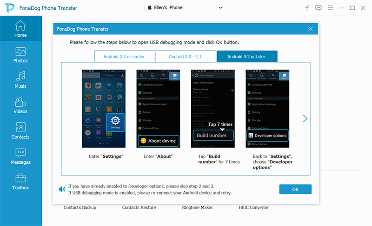Viewport: 372px width, 226px height.
Task: Click the 'skip step 2 and 3' notice line
Action: (x=141, y=186)
